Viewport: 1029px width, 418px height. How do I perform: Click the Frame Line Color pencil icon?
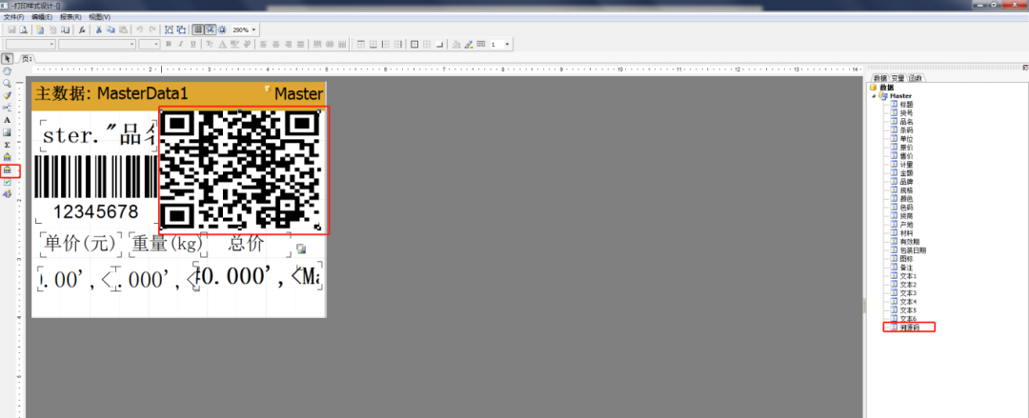point(469,45)
